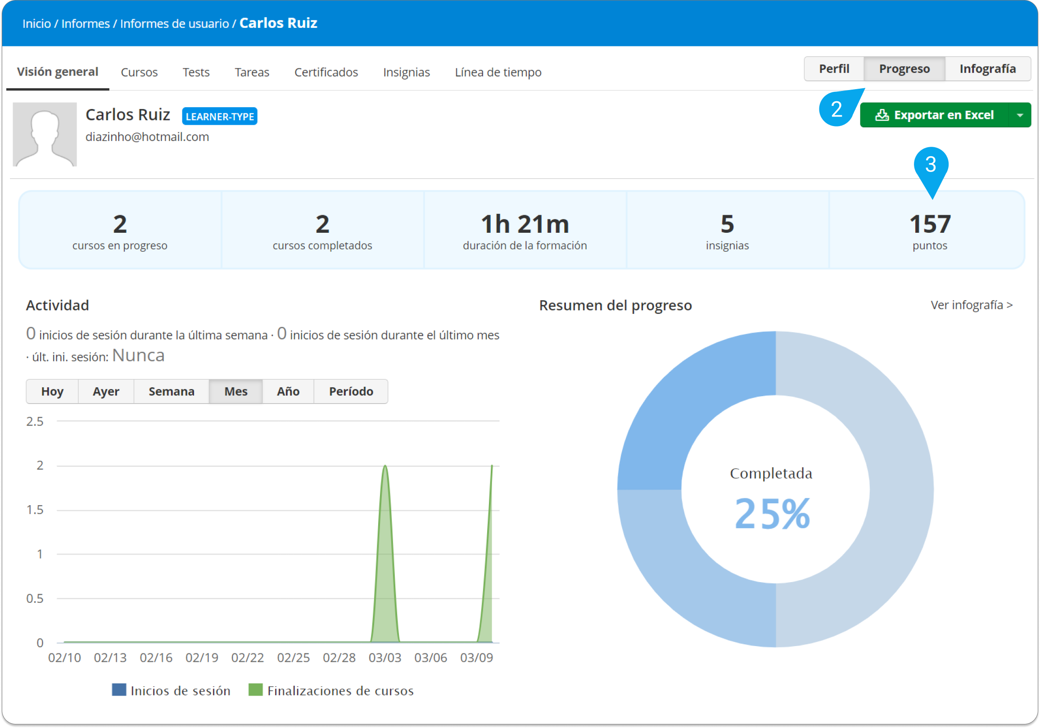
Task: Click the user avatar placeholder image
Action: (x=45, y=135)
